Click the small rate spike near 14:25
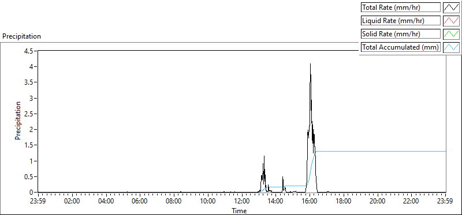Screen dimensions: 462x215 point(282,178)
